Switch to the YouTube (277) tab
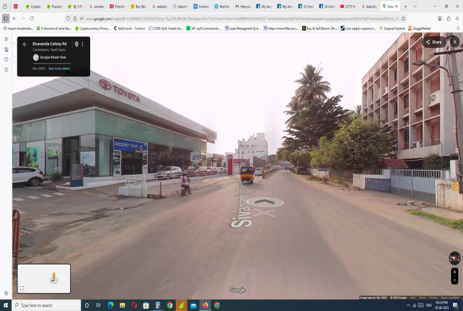This screenshot has height=311, width=463. [348, 6]
